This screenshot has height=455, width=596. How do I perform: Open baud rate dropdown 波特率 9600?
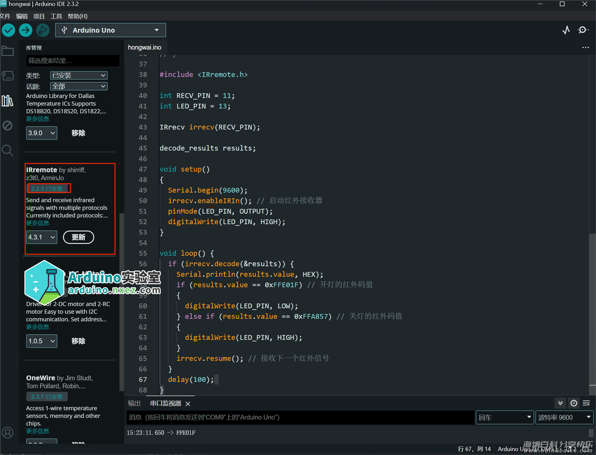[x=565, y=417]
